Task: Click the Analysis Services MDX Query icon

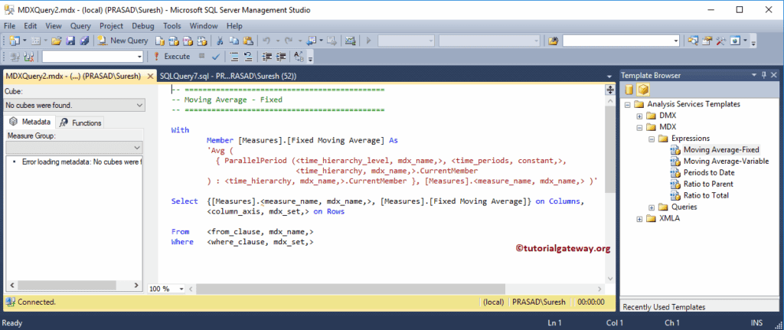Action: pyautogui.click(x=174, y=41)
